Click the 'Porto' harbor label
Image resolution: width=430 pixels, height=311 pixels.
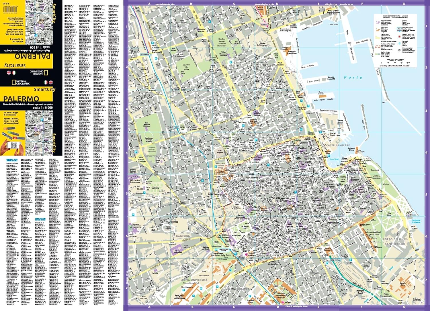(353, 77)
